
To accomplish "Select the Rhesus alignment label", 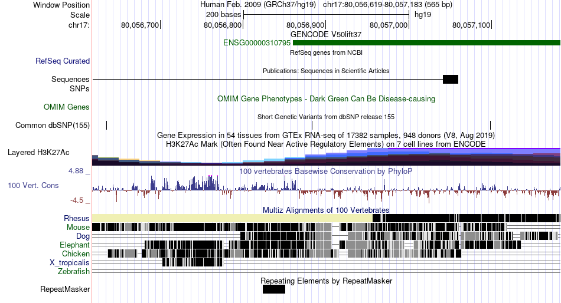I will (x=77, y=218).
